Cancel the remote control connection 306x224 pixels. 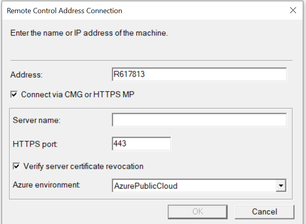coord(265,212)
